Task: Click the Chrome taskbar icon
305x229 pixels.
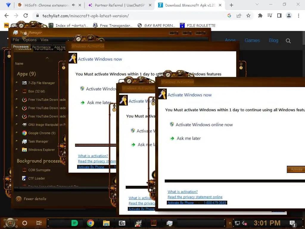Action: (x=91, y=223)
